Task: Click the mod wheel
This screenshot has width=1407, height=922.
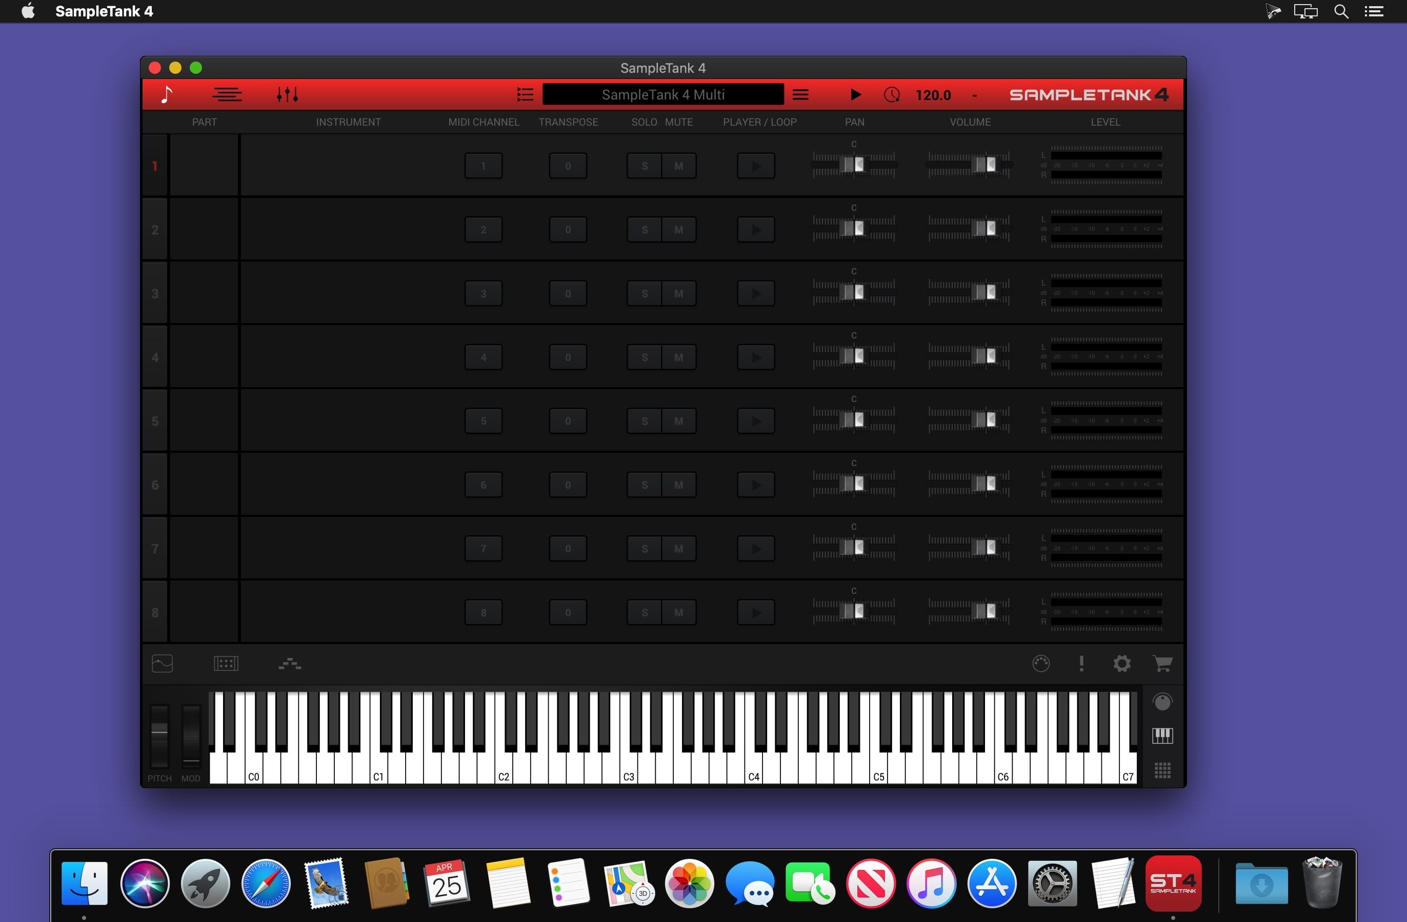Action: coord(191,736)
